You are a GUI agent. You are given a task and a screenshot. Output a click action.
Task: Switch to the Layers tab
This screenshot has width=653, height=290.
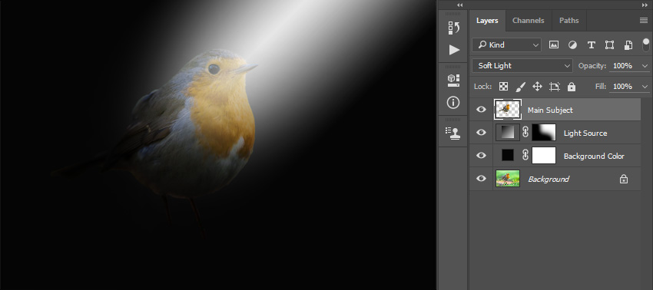[x=487, y=21]
